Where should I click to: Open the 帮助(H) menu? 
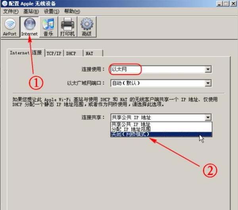pos(72,12)
